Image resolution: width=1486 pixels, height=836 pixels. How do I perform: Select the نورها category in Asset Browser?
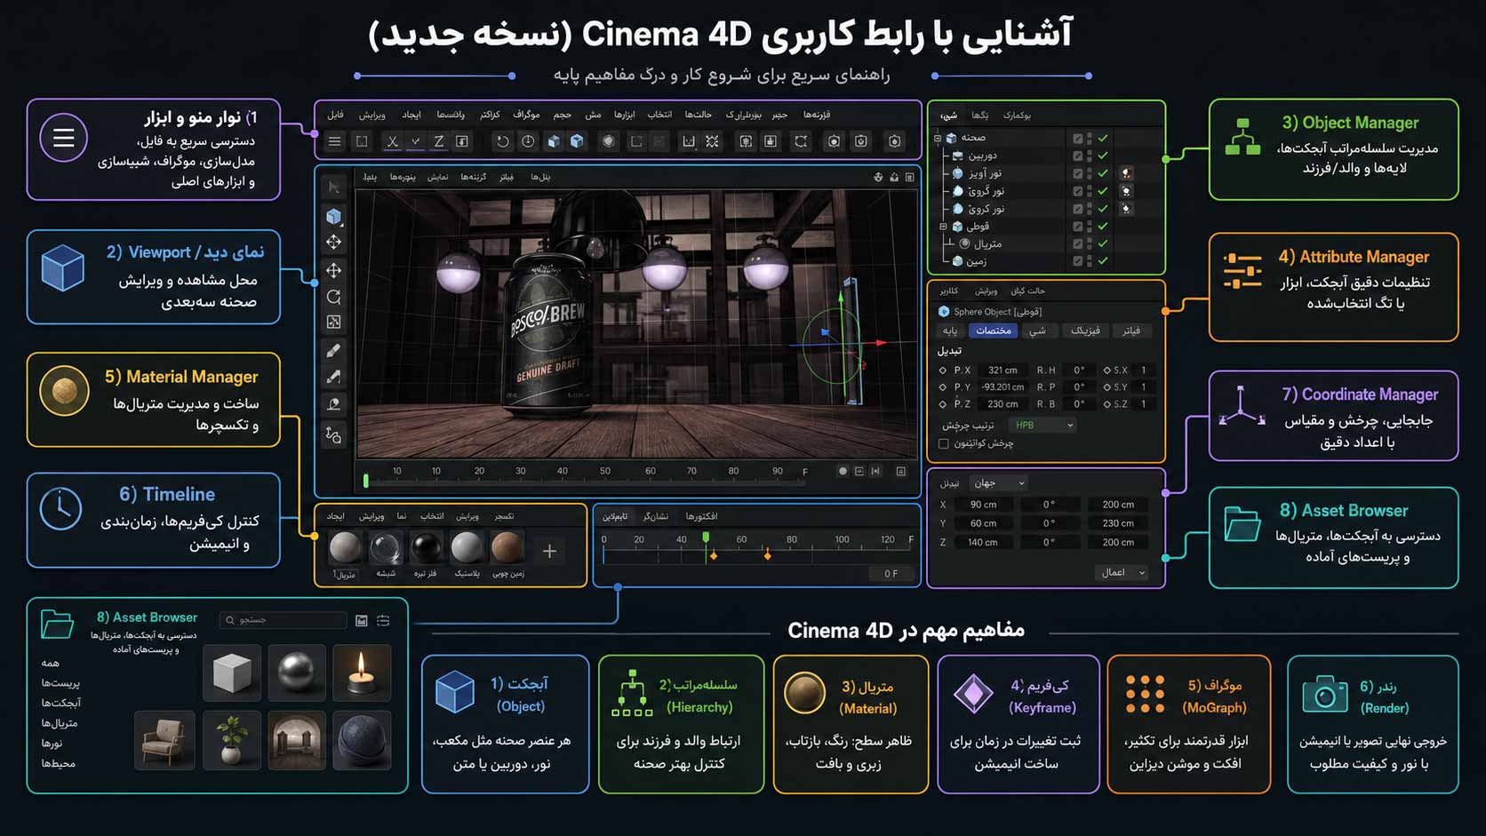[x=52, y=744]
